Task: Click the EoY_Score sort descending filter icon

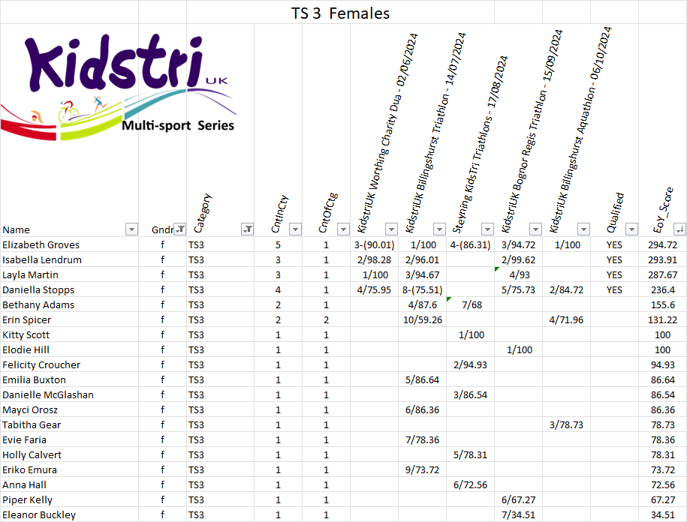Action: click(x=679, y=229)
